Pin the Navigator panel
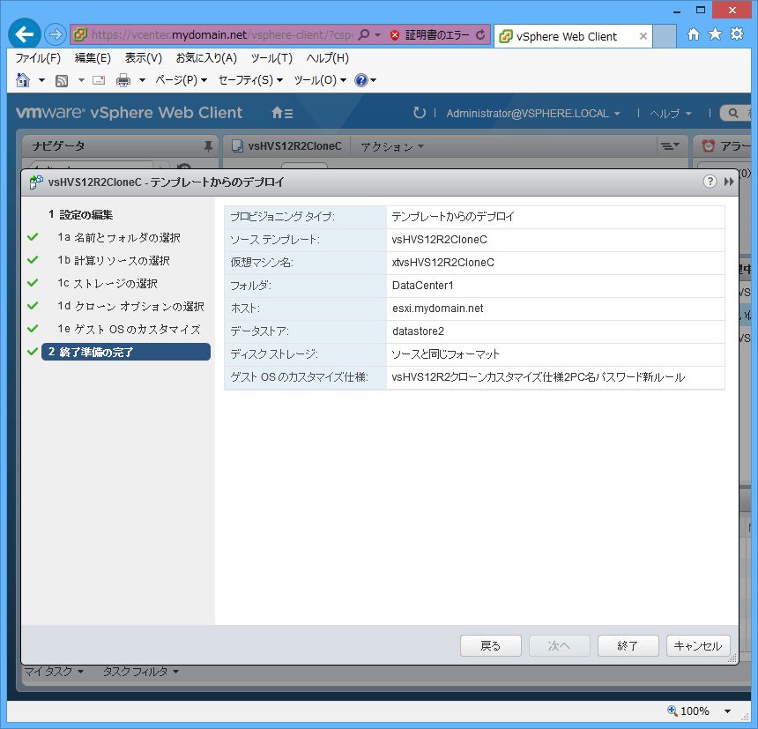758x729 pixels. [x=208, y=146]
